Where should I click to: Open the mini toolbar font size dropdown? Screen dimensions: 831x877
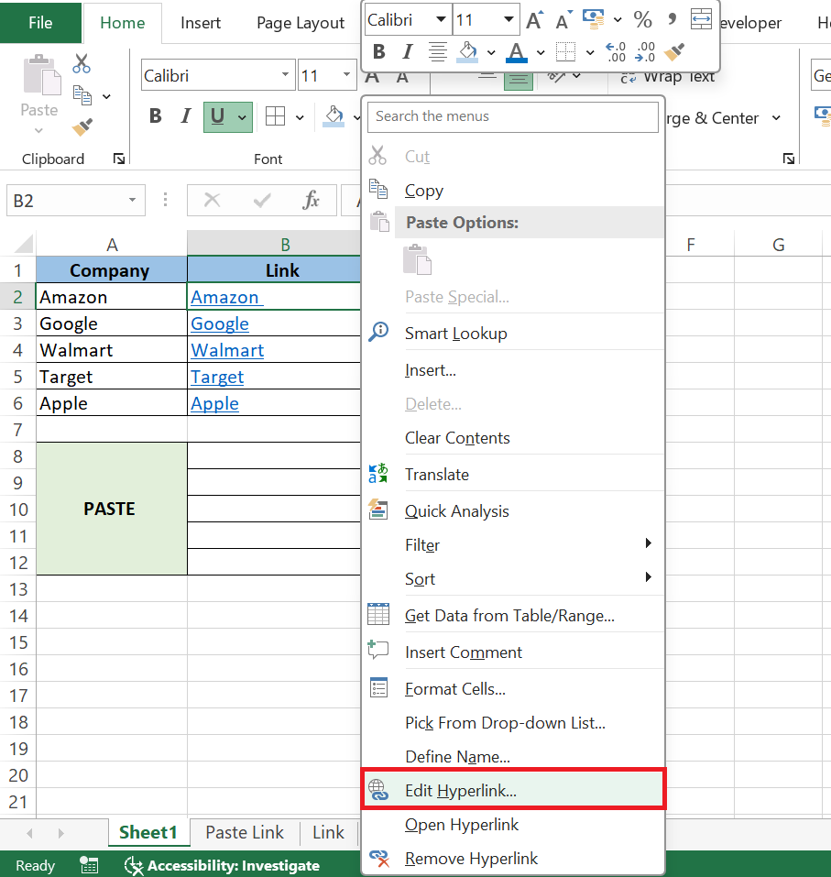click(508, 19)
